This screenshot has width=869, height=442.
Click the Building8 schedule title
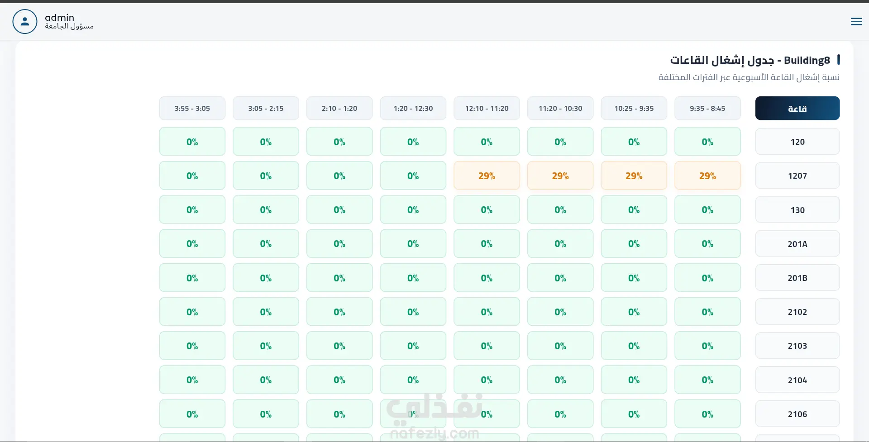pyautogui.click(x=750, y=60)
